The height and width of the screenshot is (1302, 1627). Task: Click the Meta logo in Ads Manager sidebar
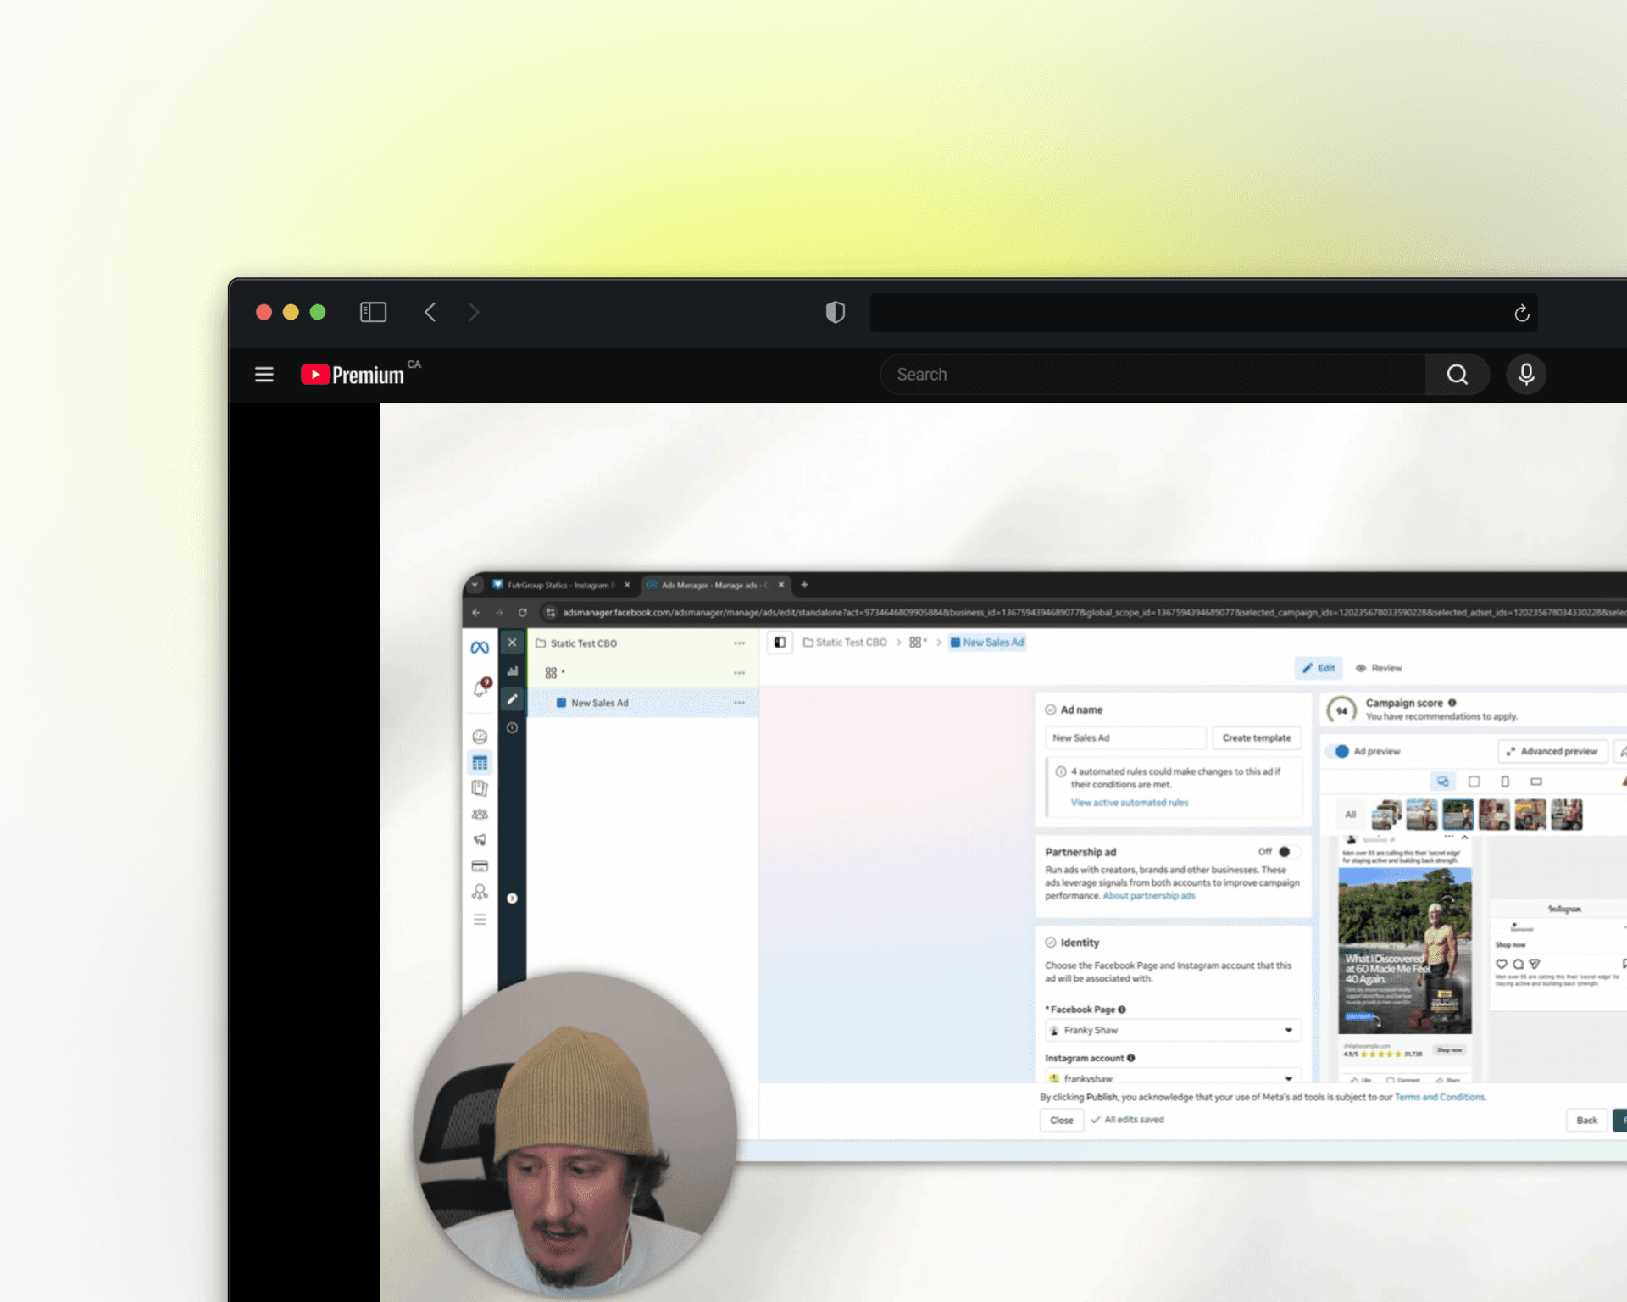pyautogui.click(x=480, y=648)
